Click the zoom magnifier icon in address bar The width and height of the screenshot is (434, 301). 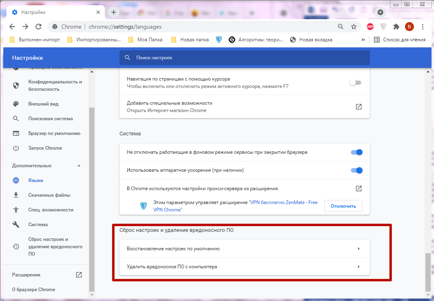click(340, 27)
